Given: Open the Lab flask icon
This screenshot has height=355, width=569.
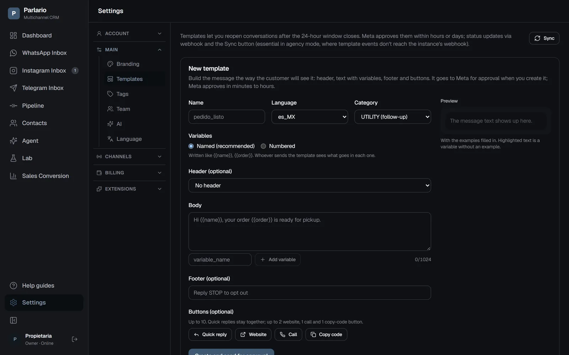Looking at the screenshot, I should (13, 158).
